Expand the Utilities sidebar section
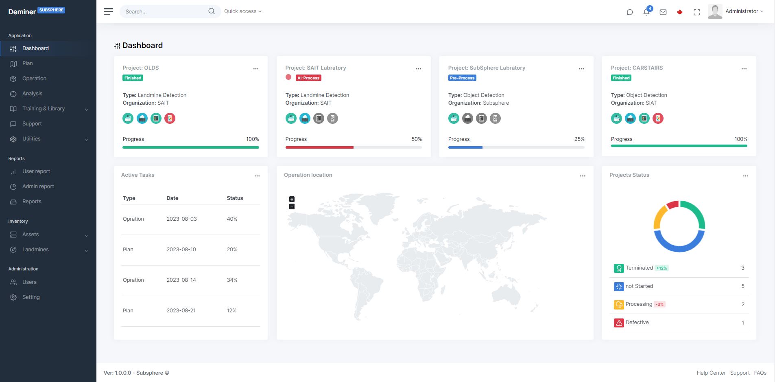This screenshot has height=382, width=775. coord(31,138)
